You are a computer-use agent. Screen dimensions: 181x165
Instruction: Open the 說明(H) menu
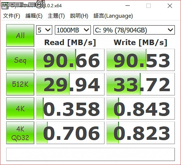point(79,16)
